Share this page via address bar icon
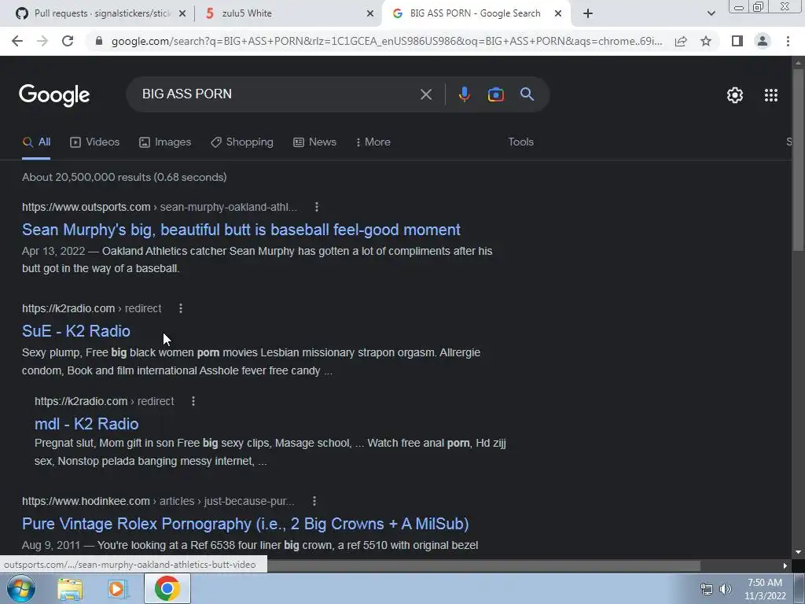The width and height of the screenshot is (805, 604). click(681, 41)
